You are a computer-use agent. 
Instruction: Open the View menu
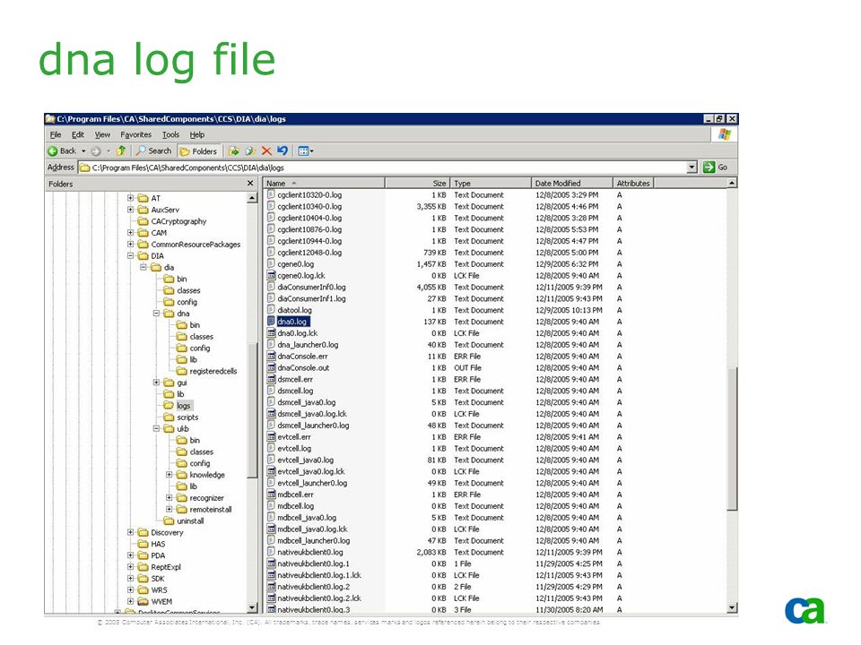pyautogui.click(x=102, y=134)
